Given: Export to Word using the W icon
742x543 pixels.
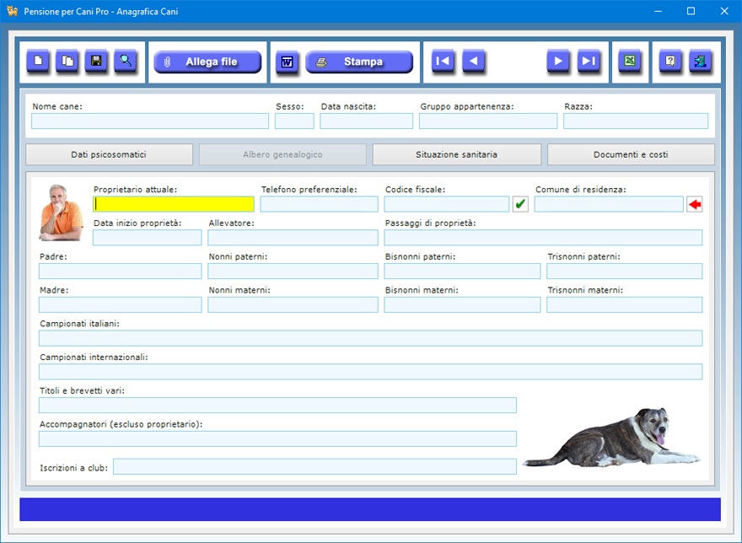Looking at the screenshot, I should [288, 62].
